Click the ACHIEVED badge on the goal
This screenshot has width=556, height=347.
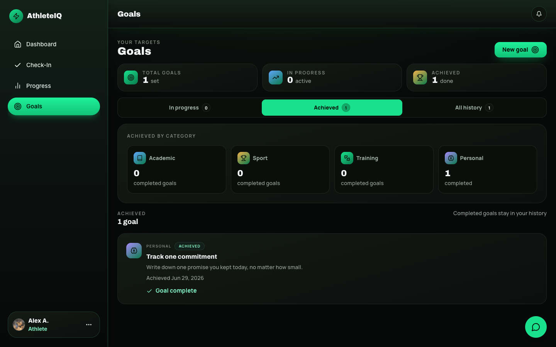tap(190, 246)
